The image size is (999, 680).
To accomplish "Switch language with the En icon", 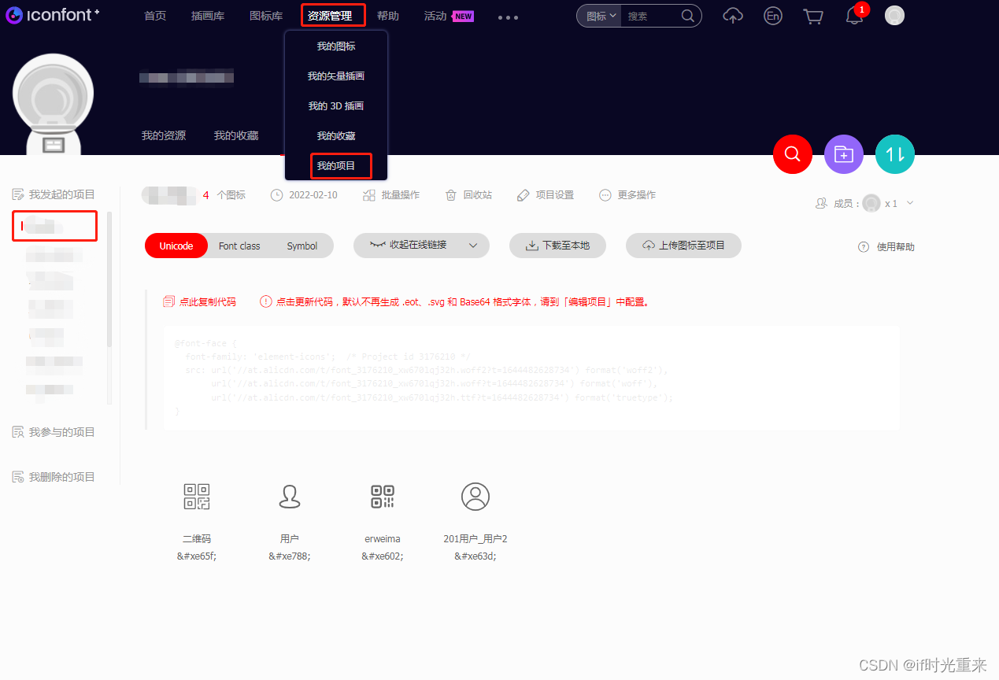I will [x=773, y=16].
